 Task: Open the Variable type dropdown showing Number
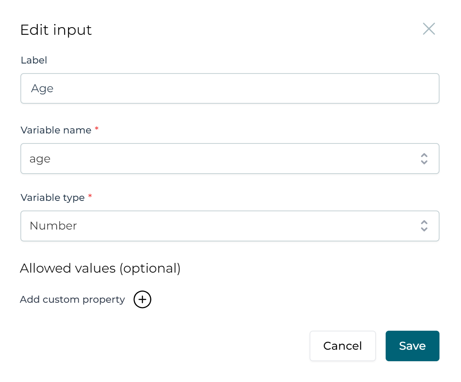pos(230,226)
